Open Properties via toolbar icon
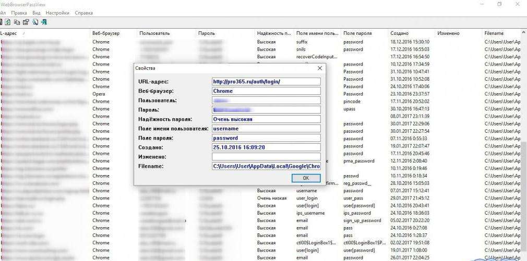The height and width of the screenshot is (261, 527). point(25,22)
